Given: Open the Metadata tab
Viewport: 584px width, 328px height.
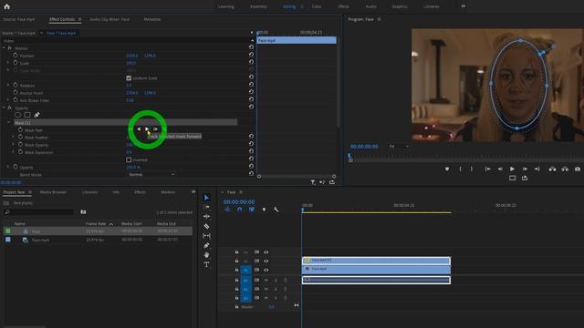Looking at the screenshot, I should coord(152,19).
